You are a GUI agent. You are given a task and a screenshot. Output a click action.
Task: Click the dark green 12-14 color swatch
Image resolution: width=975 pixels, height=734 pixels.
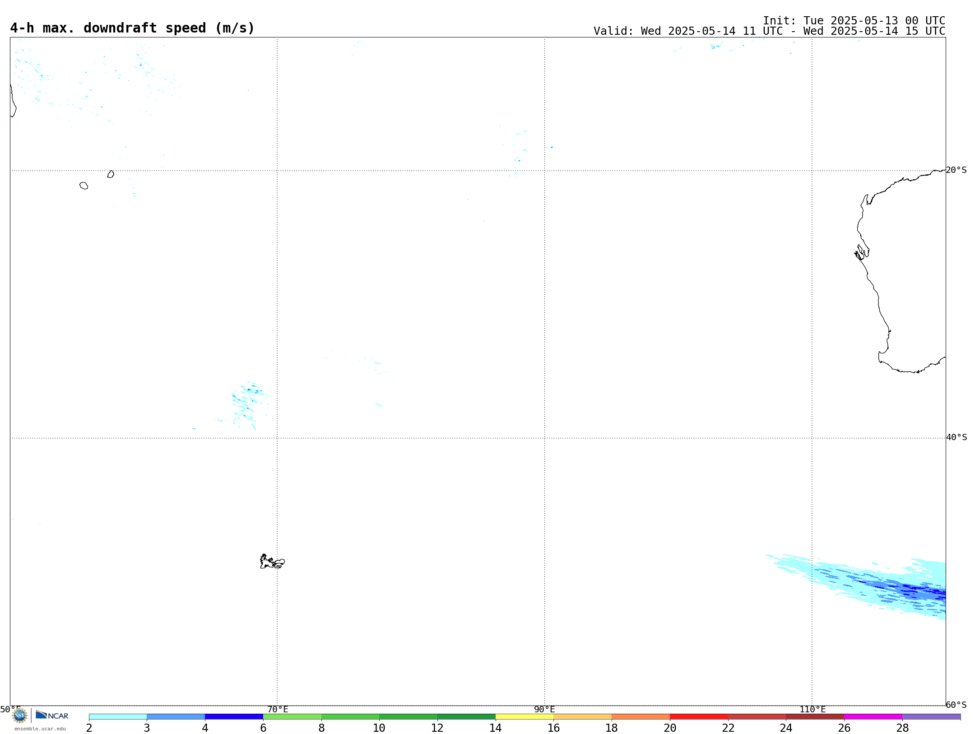coord(466,716)
